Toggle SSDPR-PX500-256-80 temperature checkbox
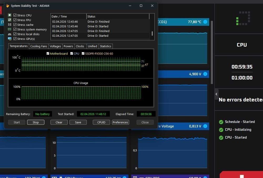This screenshot has width=263, height=178. 83,53
